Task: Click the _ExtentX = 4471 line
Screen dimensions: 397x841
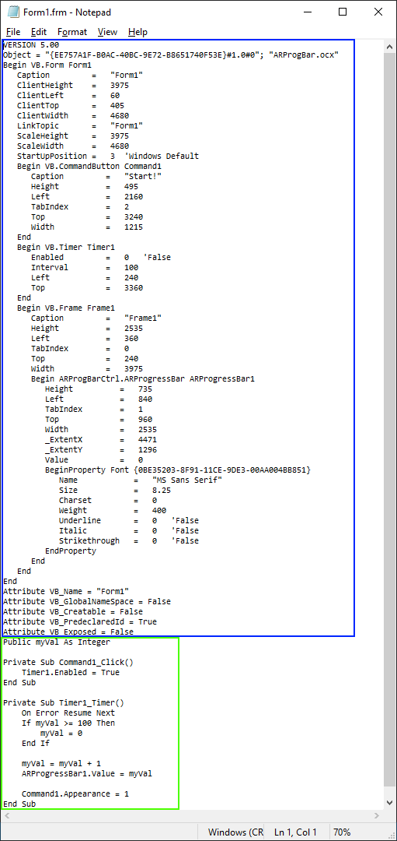Action: point(101,440)
